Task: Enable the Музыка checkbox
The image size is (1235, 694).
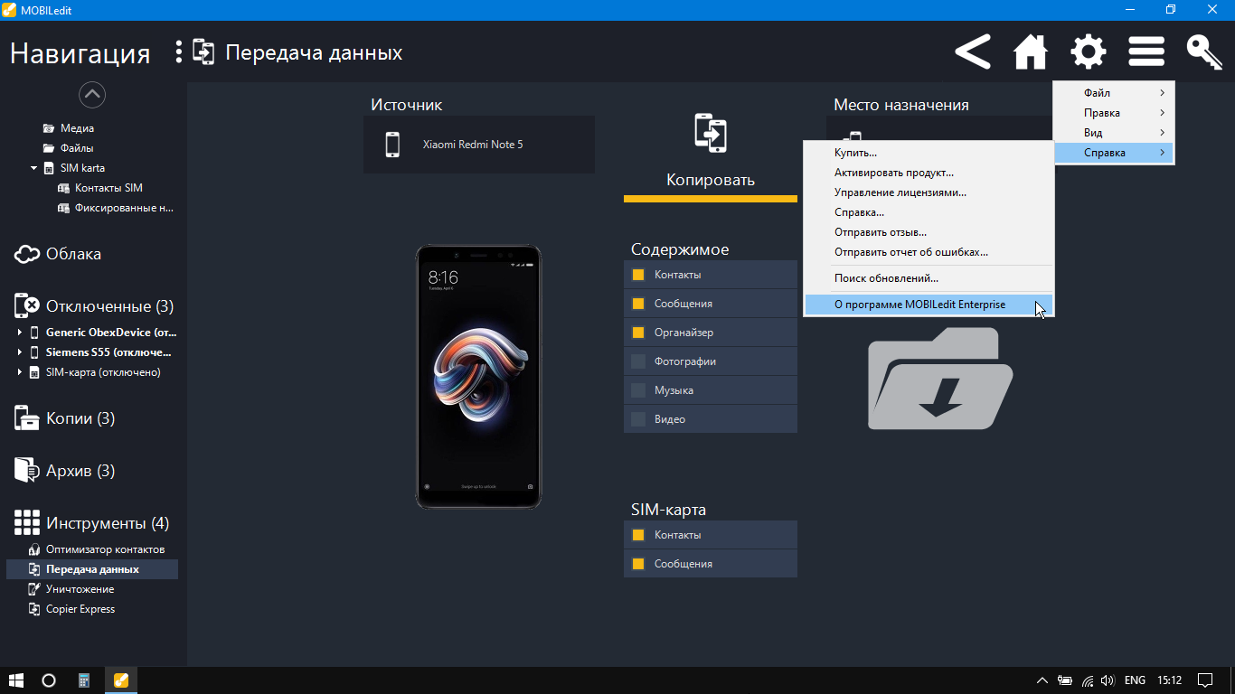Action: (638, 390)
